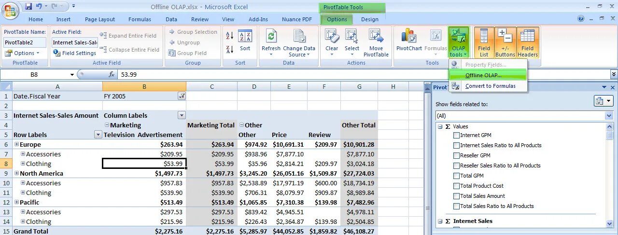Check the Internet GPM field
The width and height of the screenshot is (618, 235).
click(456, 135)
